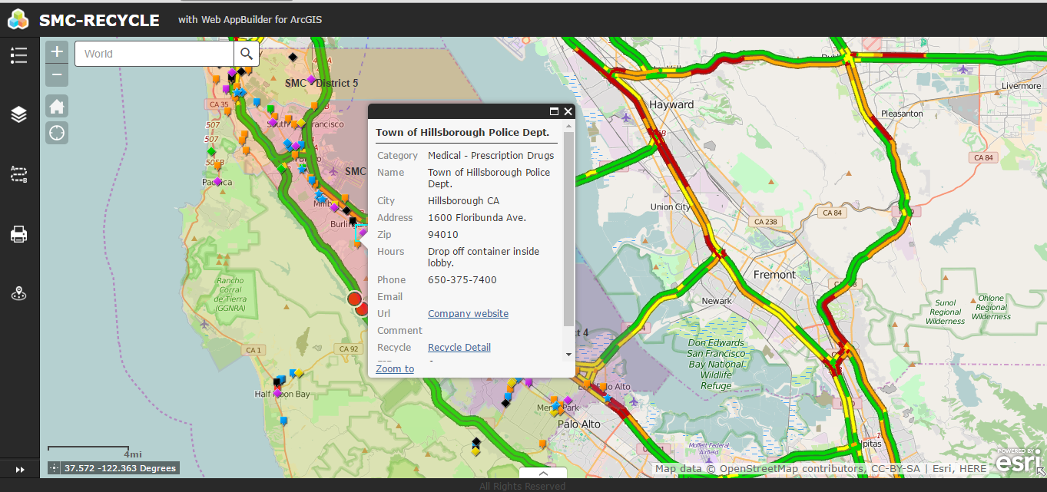Click the 4mi scale bar

pos(88,450)
